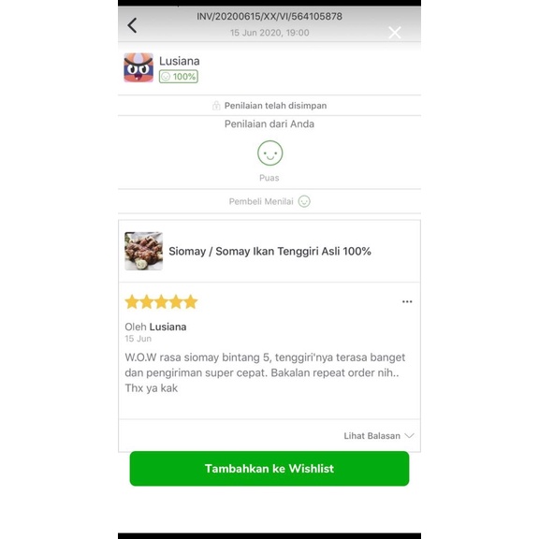This screenshot has height=539, width=539.
Task: Tap the invoice number header text
Action: [269, 17]
